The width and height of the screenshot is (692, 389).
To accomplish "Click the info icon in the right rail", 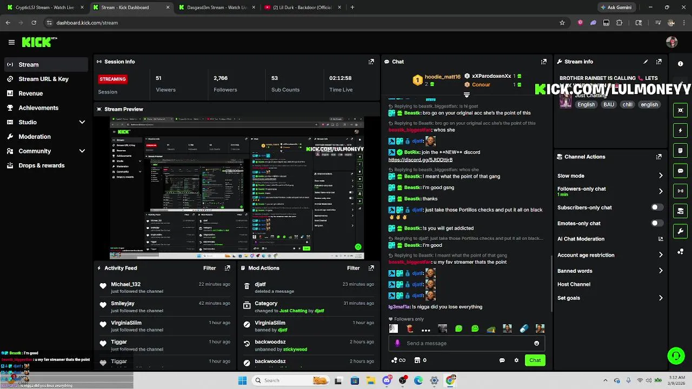I will click(680, 63).
